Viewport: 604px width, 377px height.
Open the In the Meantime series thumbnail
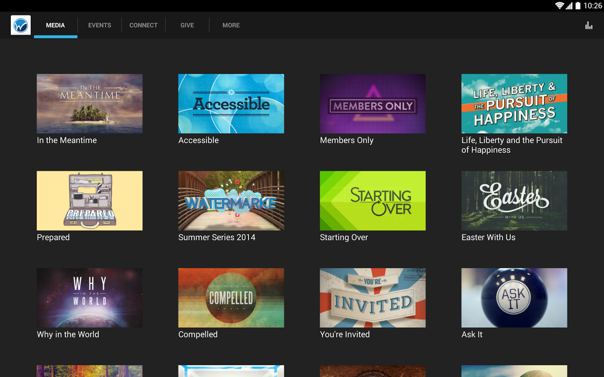(x=90, y=104)
